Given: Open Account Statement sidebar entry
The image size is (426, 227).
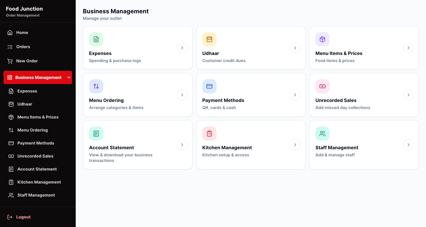Looking at the screenshot, I should pyautogui.click(x=38, y=169).
